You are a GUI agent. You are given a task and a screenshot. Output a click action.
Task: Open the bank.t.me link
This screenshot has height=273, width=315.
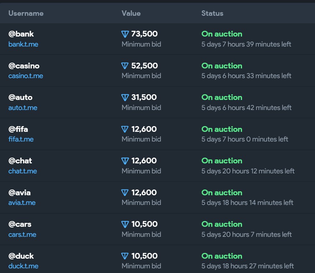[x=23, y=44]
